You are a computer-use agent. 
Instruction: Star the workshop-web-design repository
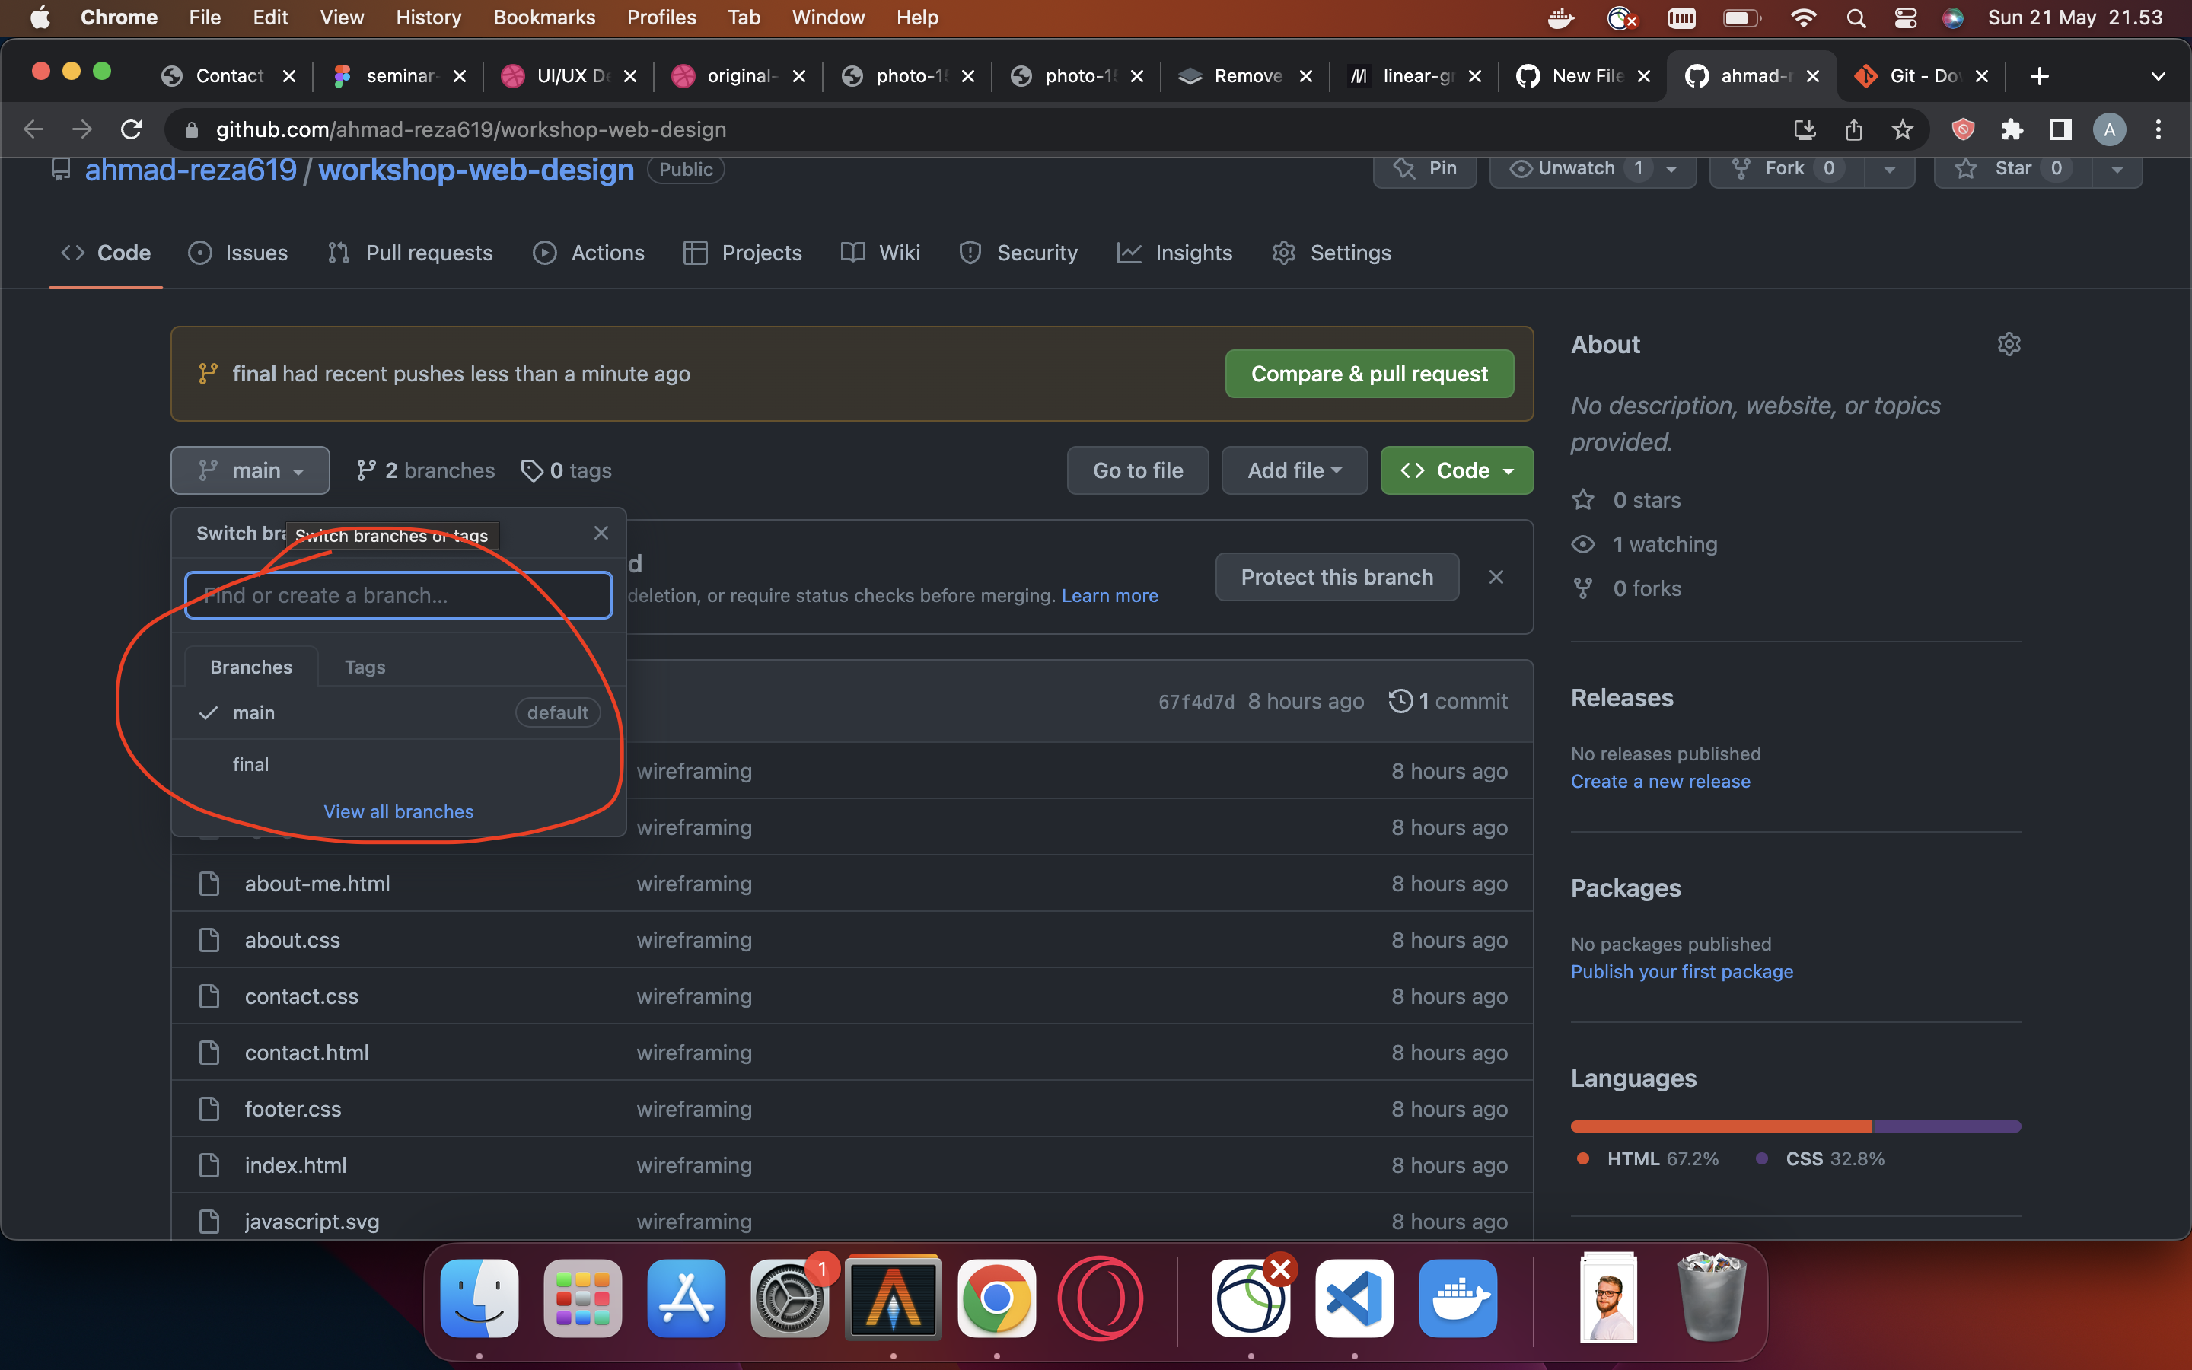(2012, 168)
